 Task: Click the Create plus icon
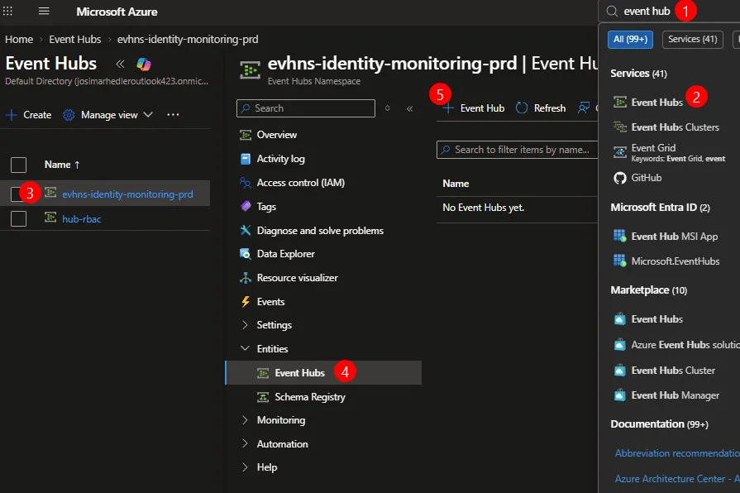pos(12,115)
